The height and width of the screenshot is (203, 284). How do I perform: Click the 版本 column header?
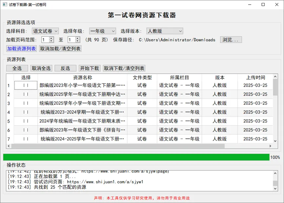(x=220, y=78)
